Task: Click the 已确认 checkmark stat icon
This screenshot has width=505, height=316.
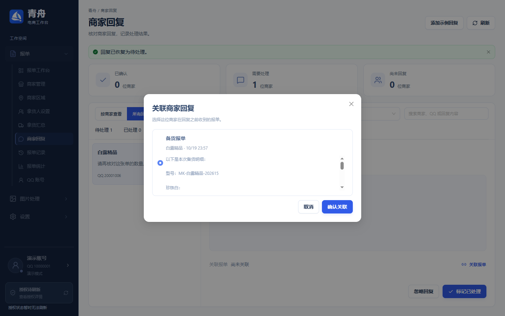Action: pos(103,80)
